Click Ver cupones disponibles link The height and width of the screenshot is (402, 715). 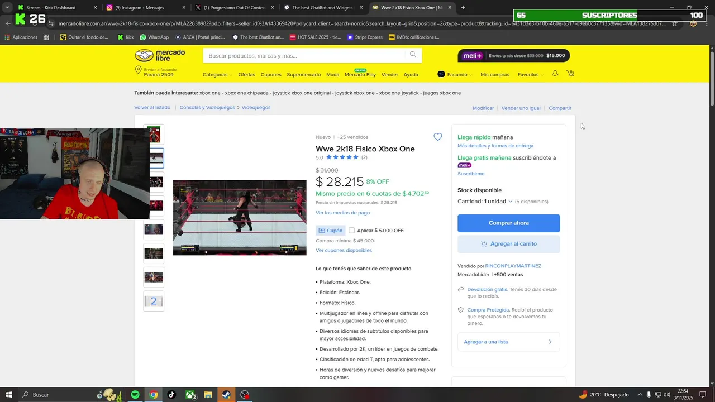click(344, 251)
